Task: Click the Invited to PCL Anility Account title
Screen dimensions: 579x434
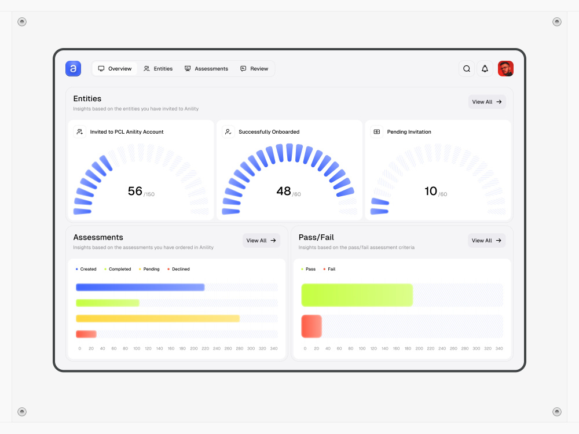Action: point(127,132)
